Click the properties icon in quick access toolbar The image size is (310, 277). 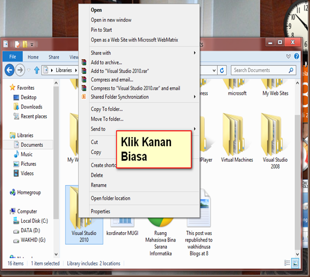[x=17, y=44]
